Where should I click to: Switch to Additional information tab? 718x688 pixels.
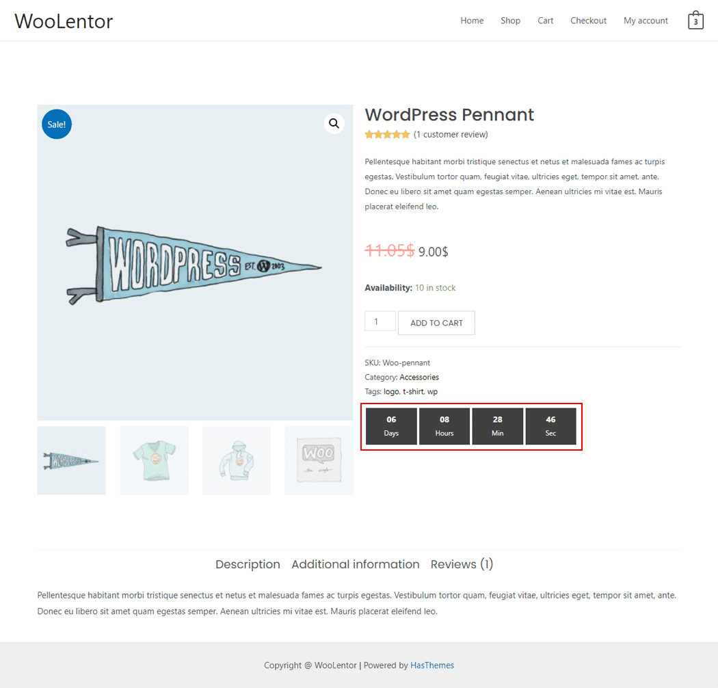point(356,564)
